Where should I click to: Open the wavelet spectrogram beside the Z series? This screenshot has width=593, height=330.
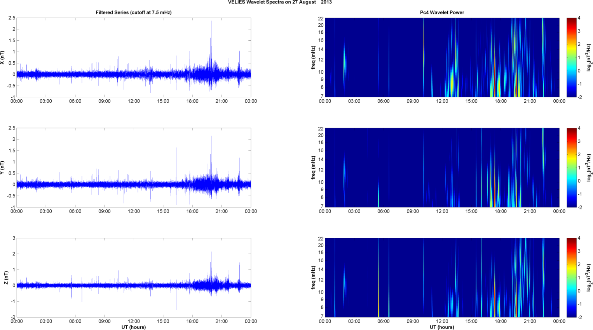coord(442,278)
